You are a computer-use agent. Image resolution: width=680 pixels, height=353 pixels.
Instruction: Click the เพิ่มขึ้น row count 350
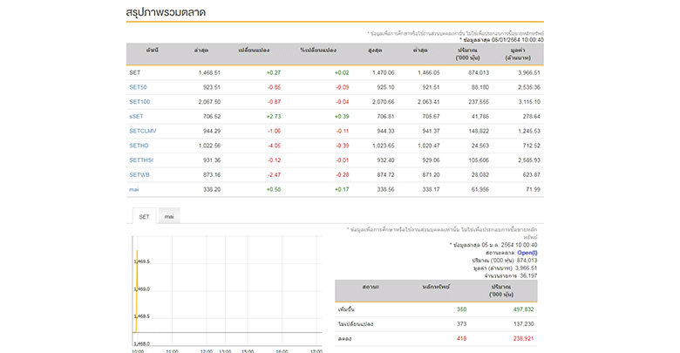pyautogui.click(x=461, y=309)
